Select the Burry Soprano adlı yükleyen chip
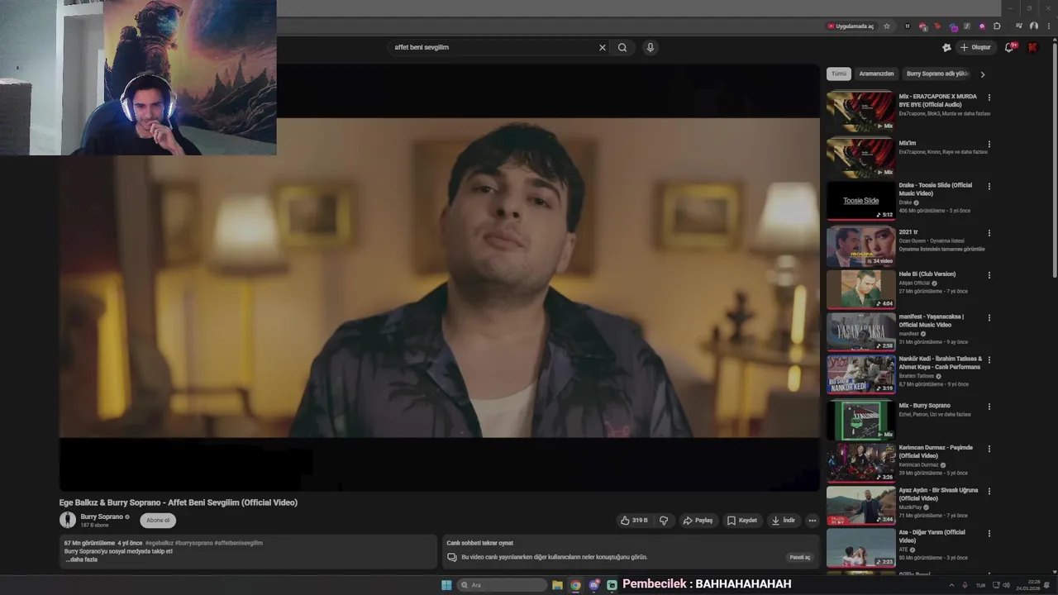1058x595 pixels. click(x=937, y=74)
